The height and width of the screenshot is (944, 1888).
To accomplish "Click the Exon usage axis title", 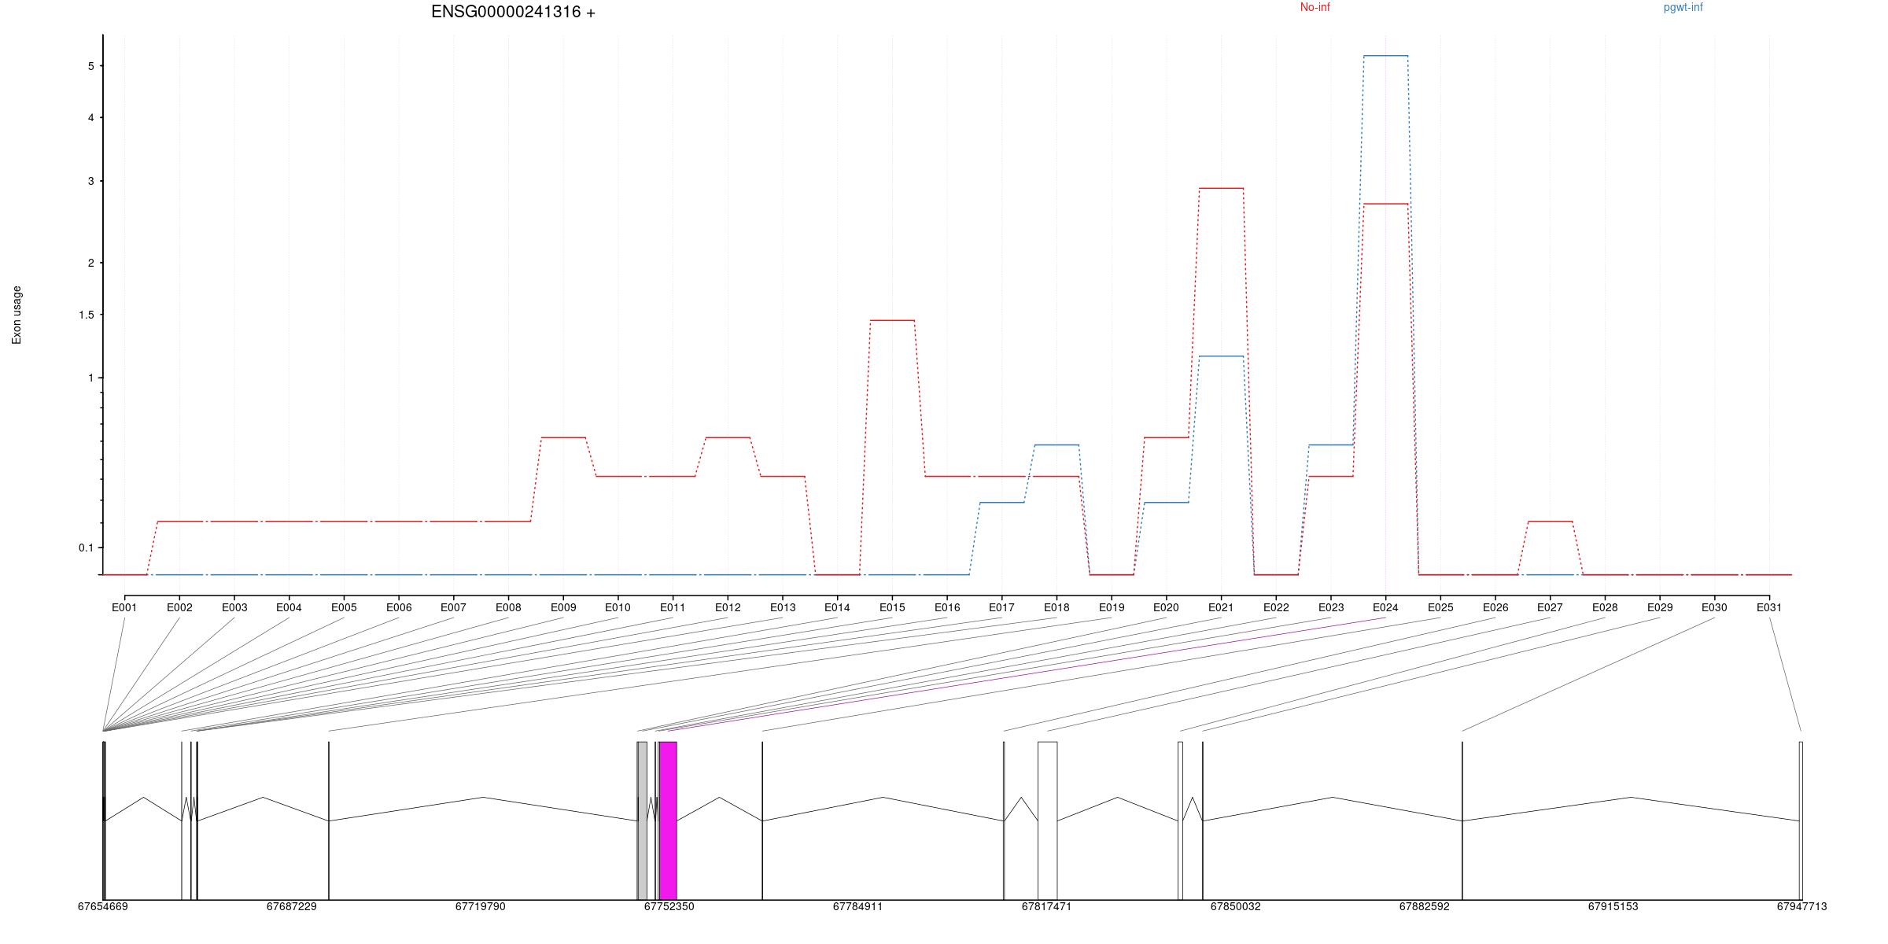I will [x=17, y=315].
